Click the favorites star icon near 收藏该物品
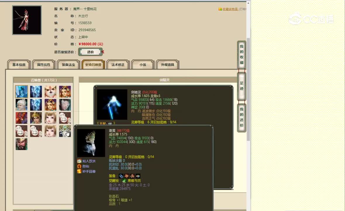 click(220, 9)
